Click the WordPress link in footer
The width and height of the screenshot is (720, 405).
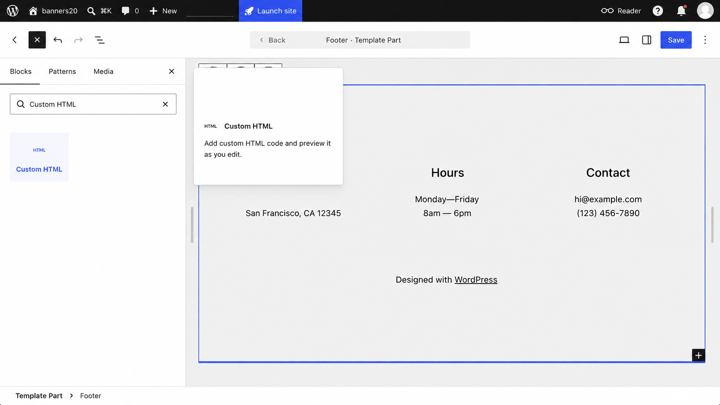[476, 280]
